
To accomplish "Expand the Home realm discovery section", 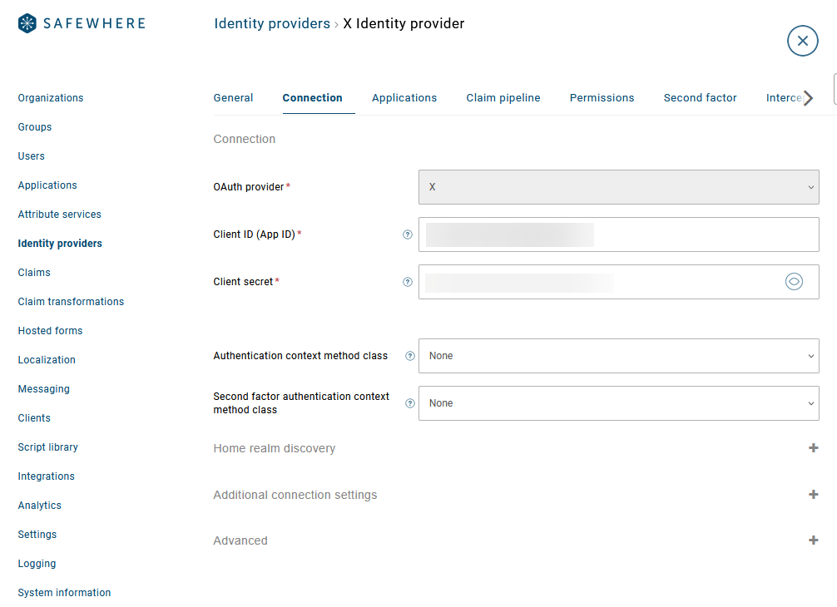I will click(x=814, y=448).
